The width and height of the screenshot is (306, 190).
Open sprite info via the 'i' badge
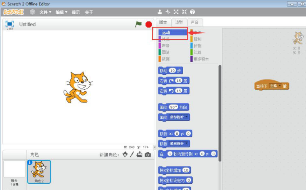[x=29, y=162]
